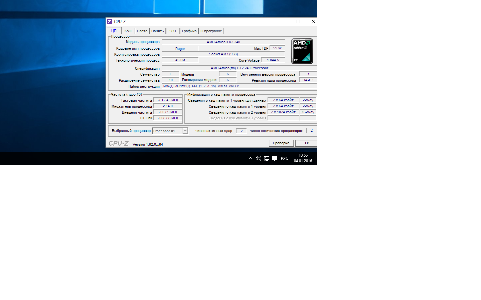Image resolution: width=481 pixels, height=300 pixels.
Task: Click the CPU-Z logo in footer
Action: [119, 143]
